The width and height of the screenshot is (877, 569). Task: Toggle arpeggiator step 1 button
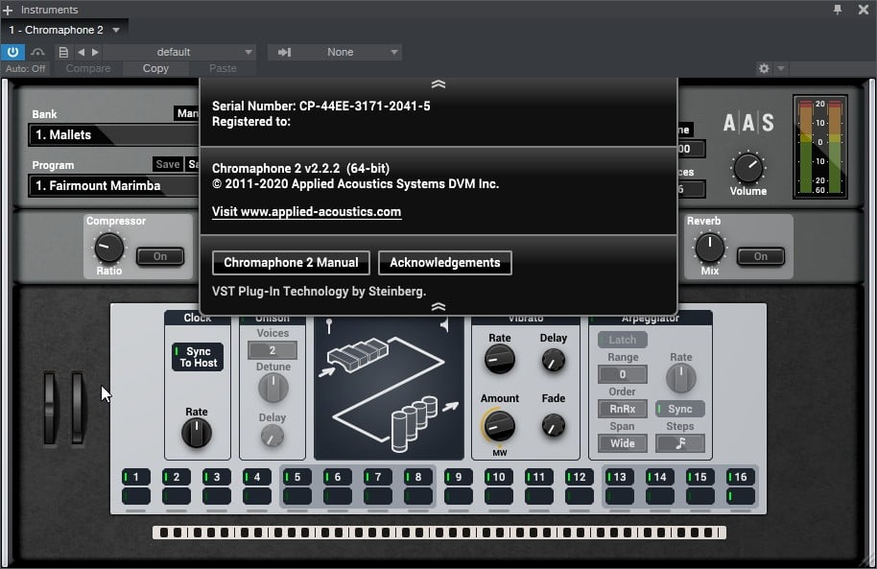point(136,477)
